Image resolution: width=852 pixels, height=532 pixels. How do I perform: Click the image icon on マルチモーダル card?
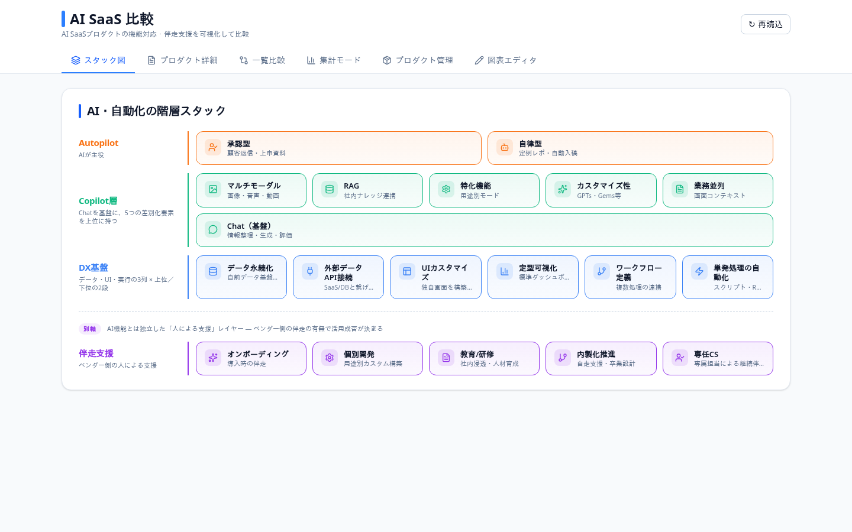pyautogui.click(x=213, y=189)
